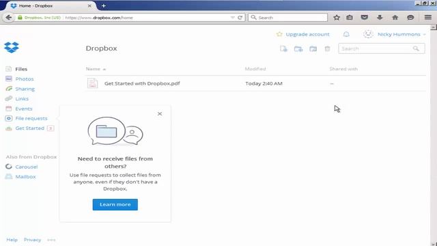Click the browser Back button
437x246 pixels.
click(x=9, y=17)
